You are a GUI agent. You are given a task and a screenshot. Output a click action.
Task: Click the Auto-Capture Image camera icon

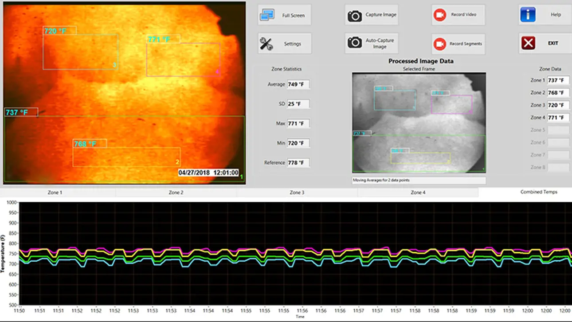(355, 43)
